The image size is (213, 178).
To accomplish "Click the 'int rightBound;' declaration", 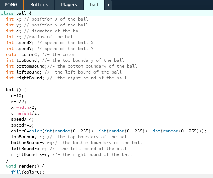I will point(25,78).
